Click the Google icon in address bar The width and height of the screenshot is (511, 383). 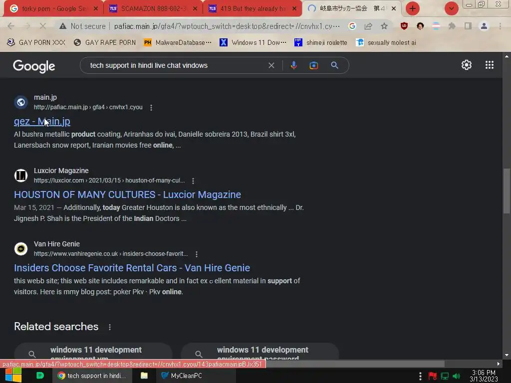[x=352, y=26]
